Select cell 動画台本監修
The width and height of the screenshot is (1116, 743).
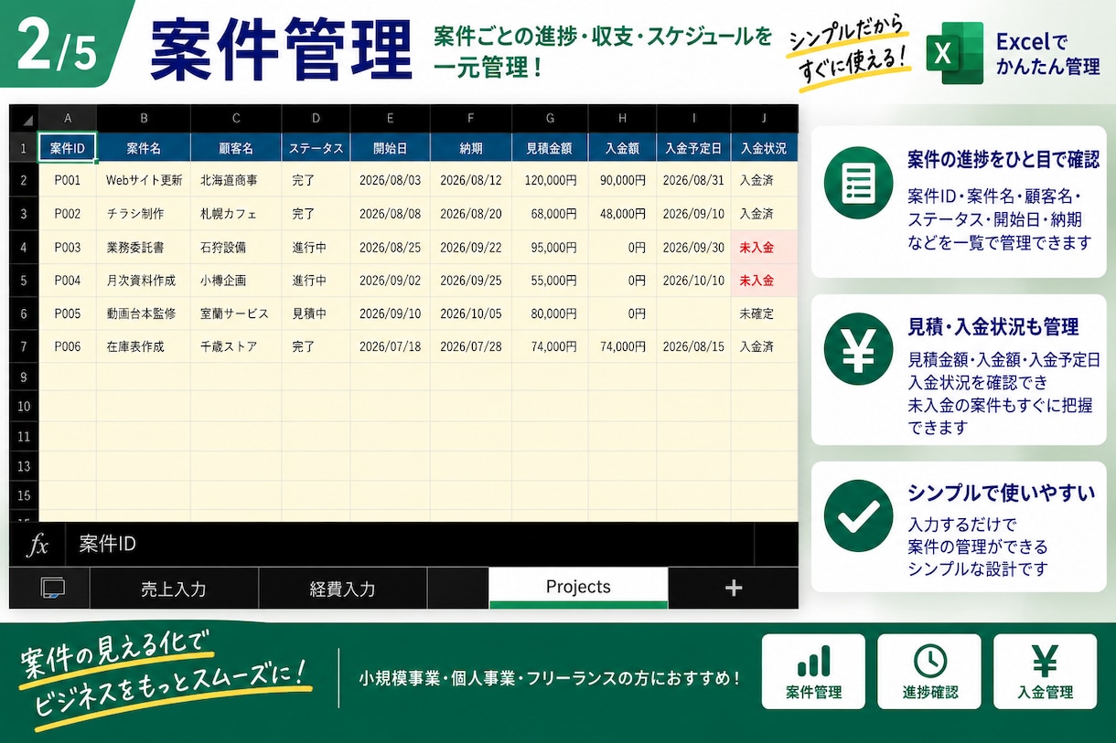pos(144,313)
